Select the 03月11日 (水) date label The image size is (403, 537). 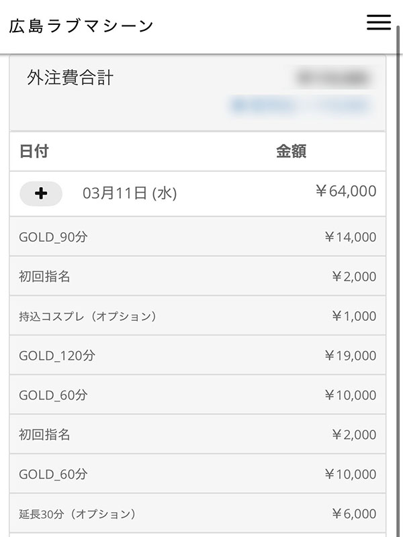(129, 193)
